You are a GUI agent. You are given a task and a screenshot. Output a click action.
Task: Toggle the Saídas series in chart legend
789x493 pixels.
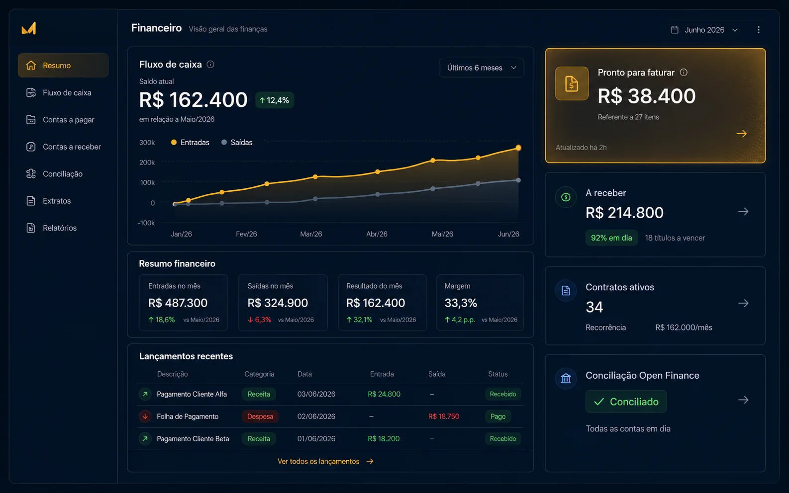[237, 143]
